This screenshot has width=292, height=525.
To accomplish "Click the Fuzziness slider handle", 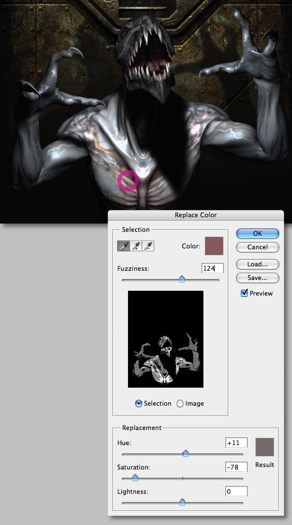I will [182, 279].
